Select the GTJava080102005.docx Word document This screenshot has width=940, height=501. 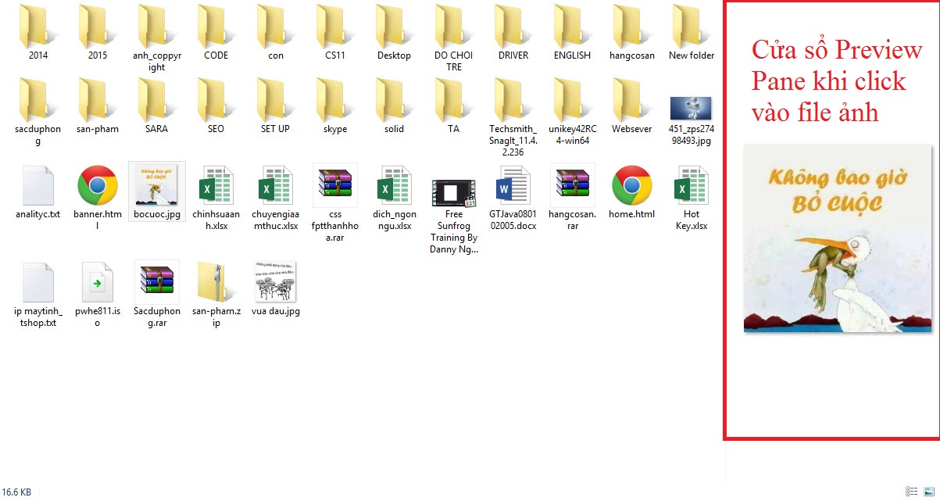click(513, 198)
